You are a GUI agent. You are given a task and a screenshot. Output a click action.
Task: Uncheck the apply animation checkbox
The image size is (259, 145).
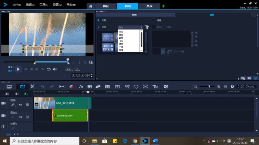[98, 27]
